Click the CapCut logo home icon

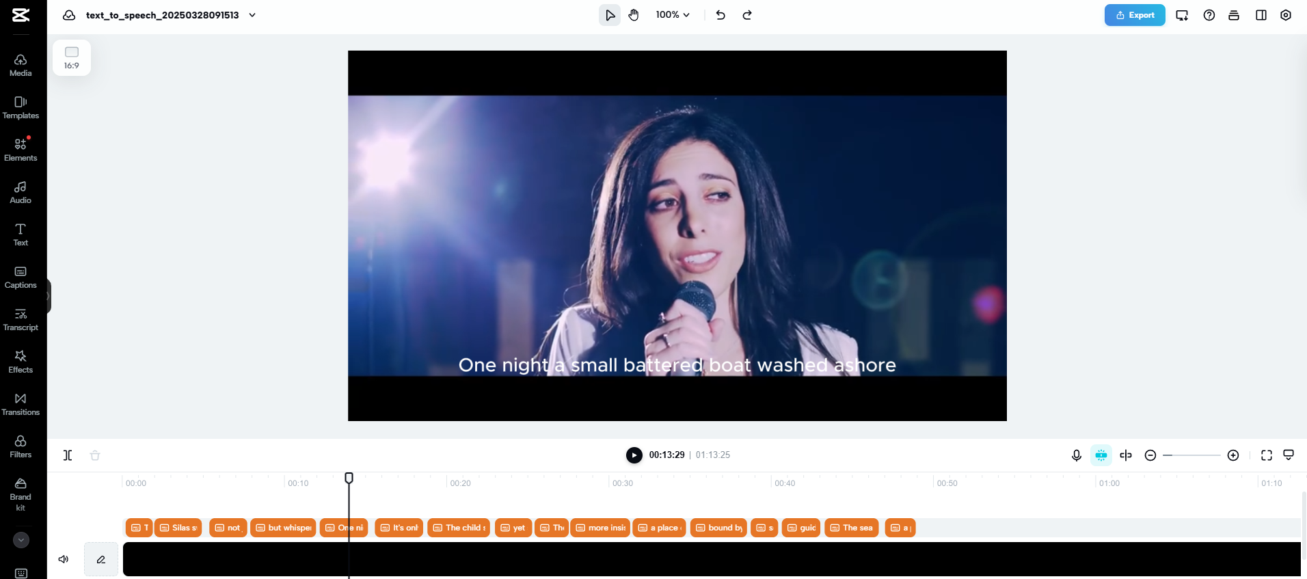21,15
